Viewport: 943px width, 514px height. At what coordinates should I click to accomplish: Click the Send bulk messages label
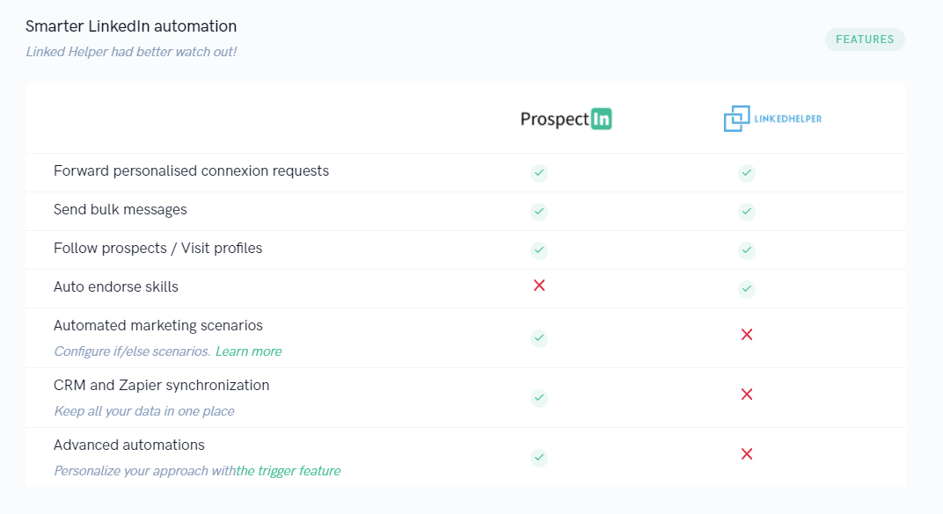point(121,210)
